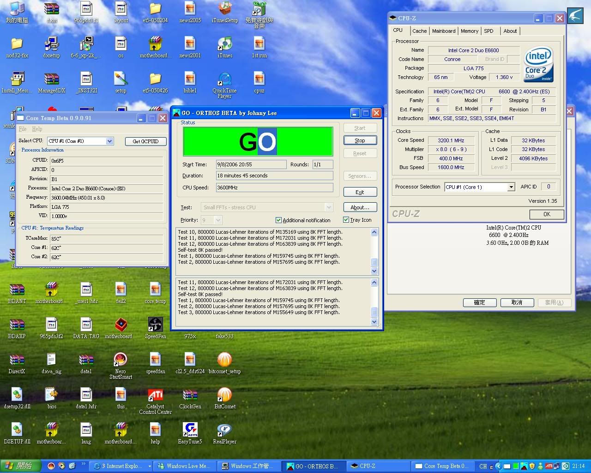Open the BDANT archive icon
The height and width of the screenshot is (473, 591).
click(x=17, y=293)
